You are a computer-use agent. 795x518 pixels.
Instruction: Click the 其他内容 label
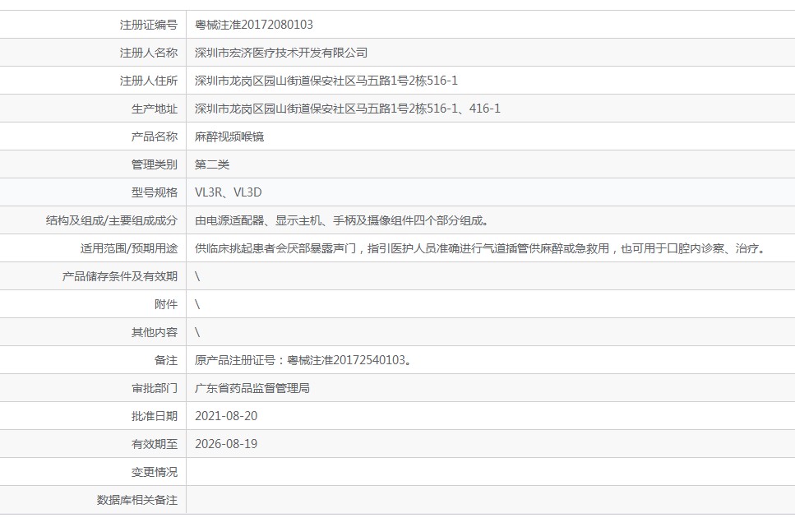click(x=155, y=332)
